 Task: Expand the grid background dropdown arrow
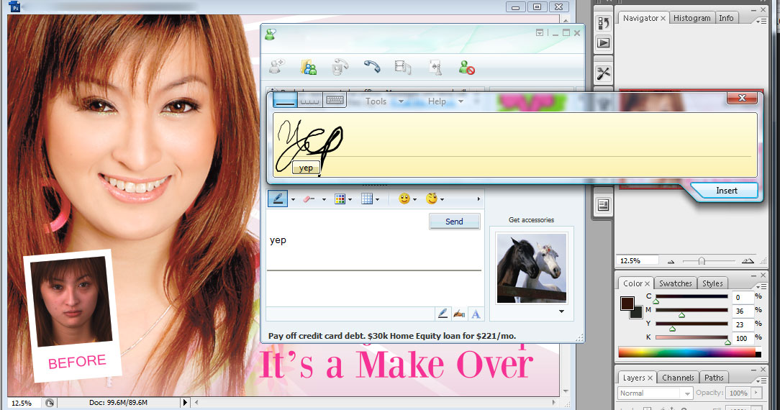pyautogui.click(x=378, y=199)
